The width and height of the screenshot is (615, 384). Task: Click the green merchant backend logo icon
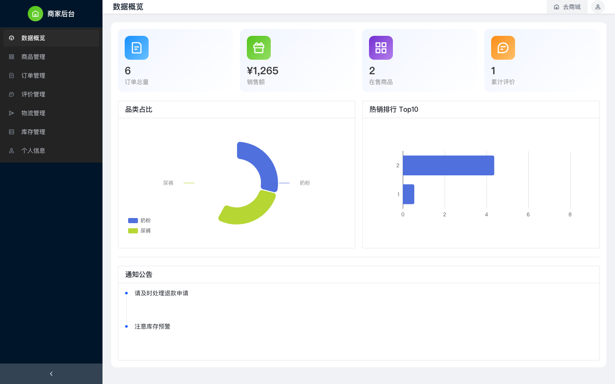pyautogui.click(x=35, y=14)
